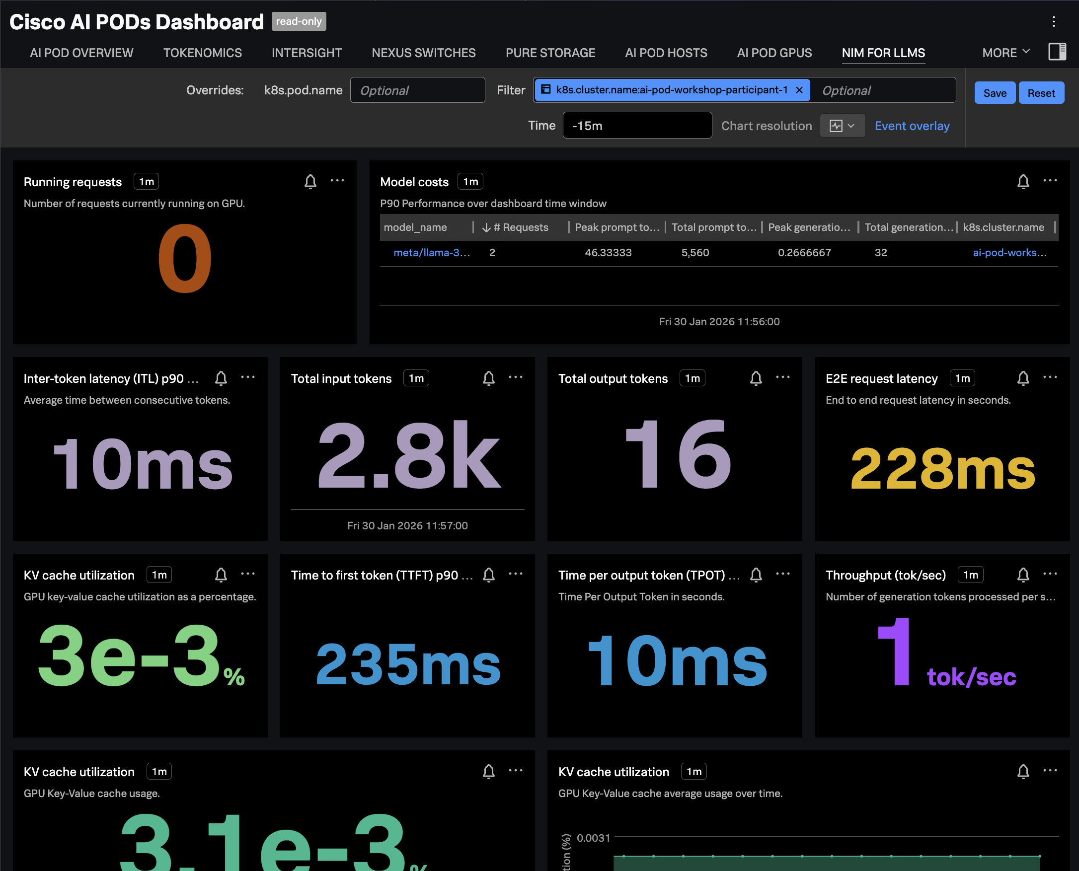Image resolution: width=1079 pixels, height=871 pixels.
Task: Open the ellipsis menu on Model costs panel
Action: click(1051, 182)
